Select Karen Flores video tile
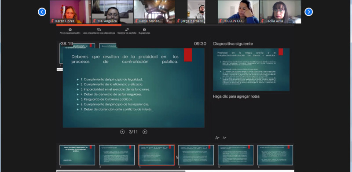Viewport: 352px width, 172px height. (70, 12)
